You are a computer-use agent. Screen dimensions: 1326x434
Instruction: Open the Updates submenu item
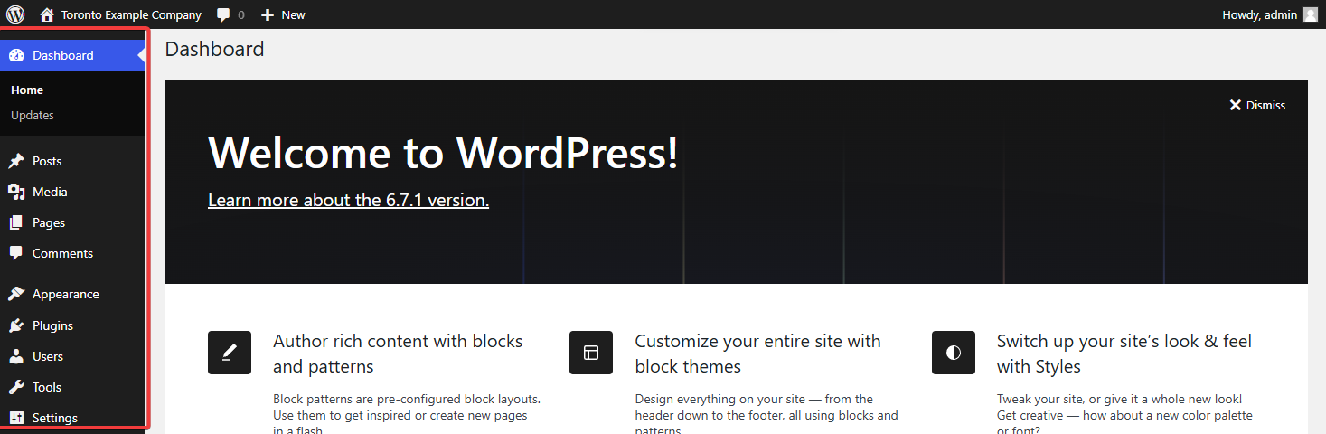coord(33,115)
